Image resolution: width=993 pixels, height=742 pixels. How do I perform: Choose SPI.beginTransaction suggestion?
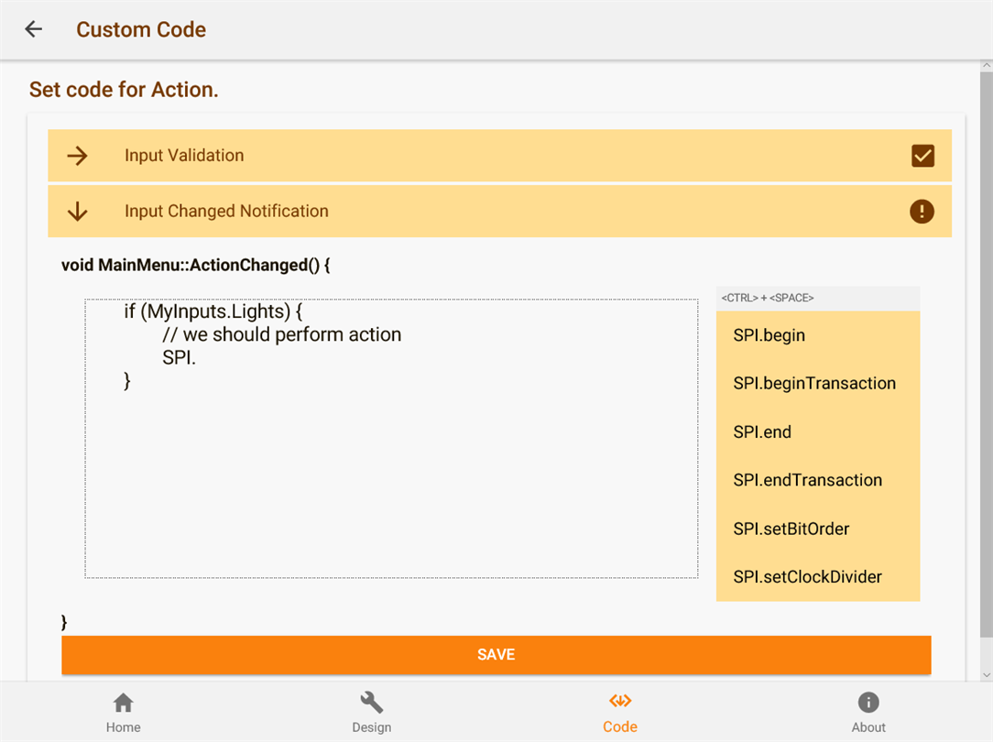(x=814, y=384)
